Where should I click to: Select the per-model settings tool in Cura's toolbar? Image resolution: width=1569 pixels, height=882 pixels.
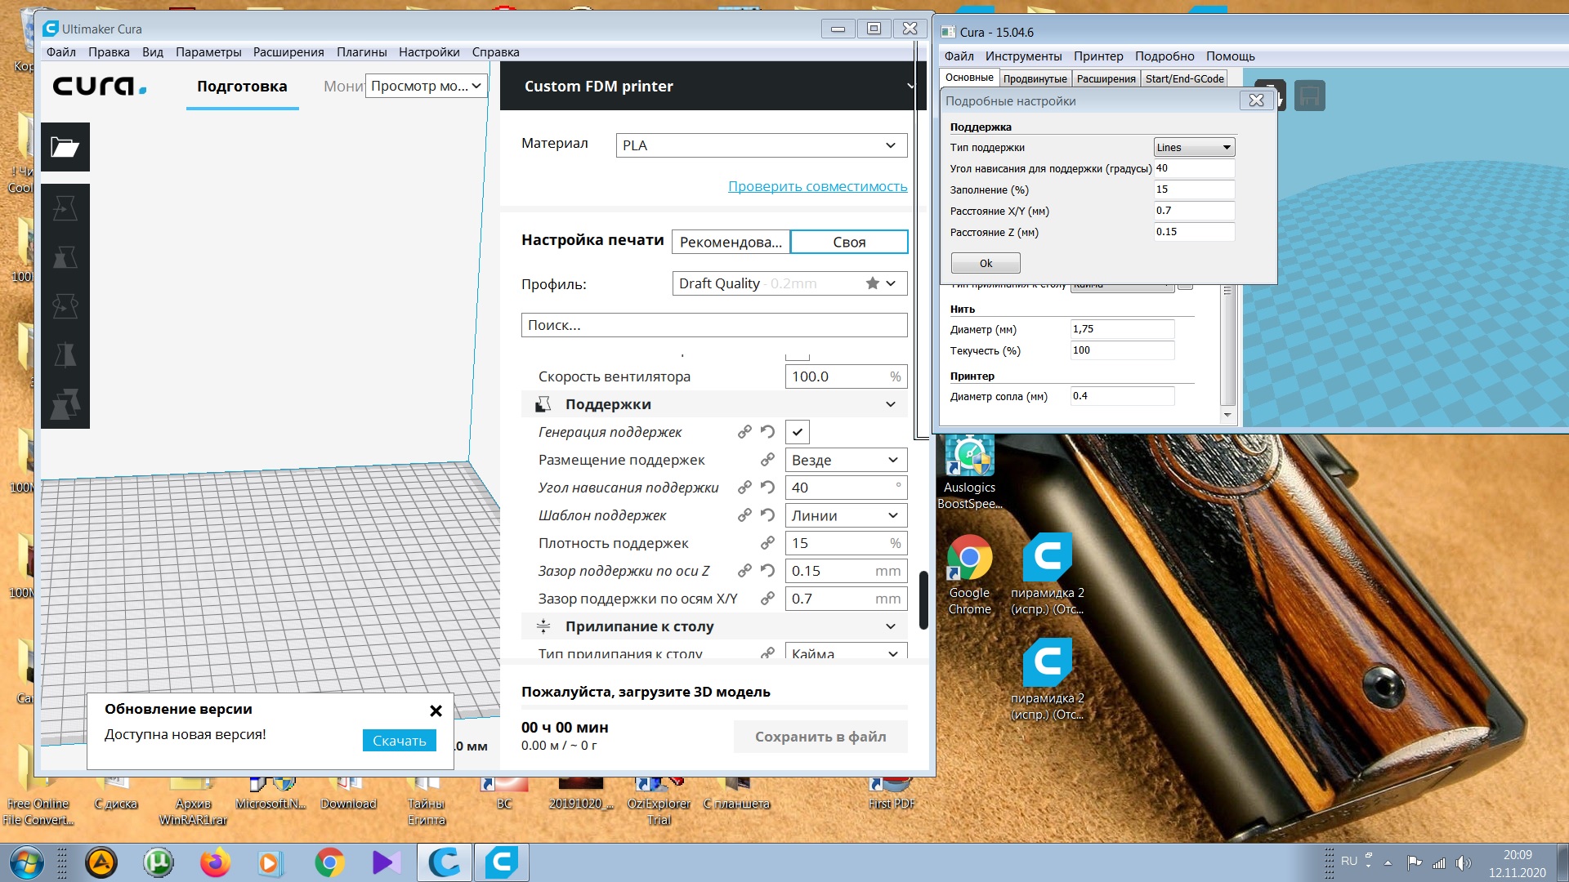[x=65, y=403]
